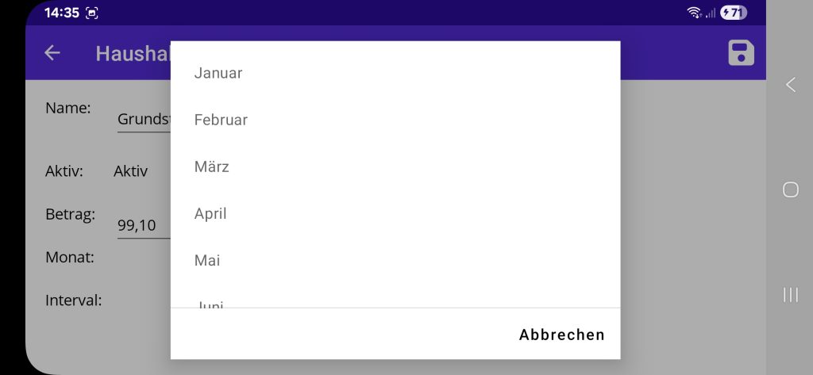This screenshot has width=813, height=375.
Task: Select Januar from the month list
Action: coord(218,73)
